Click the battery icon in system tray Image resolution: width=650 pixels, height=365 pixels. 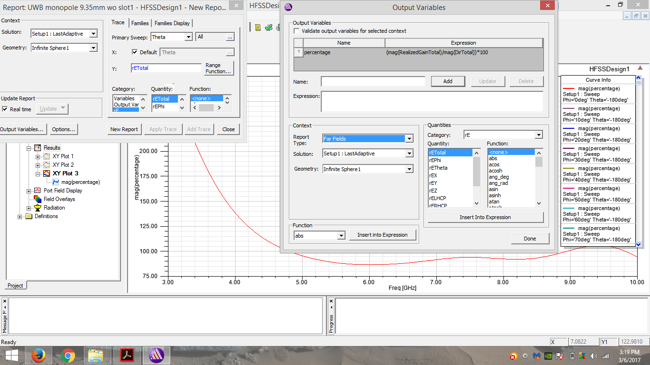pyautogui.click(x=572, y=356)
